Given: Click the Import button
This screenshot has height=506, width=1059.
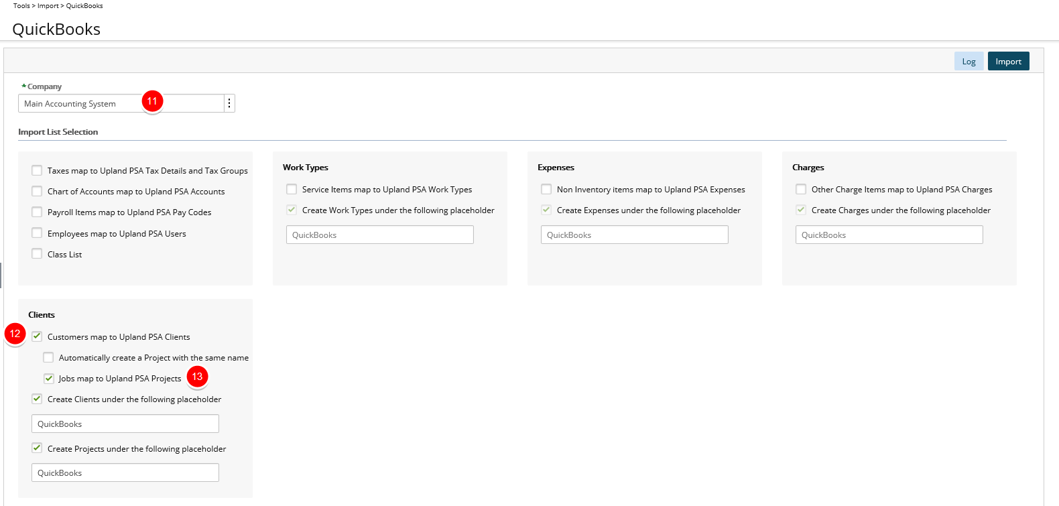Looking at the screenshot, I should (x=1008, y=61).
